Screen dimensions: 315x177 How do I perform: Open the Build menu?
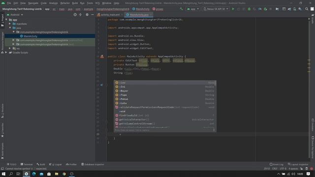pyautogui.click(x=75, y=3)
